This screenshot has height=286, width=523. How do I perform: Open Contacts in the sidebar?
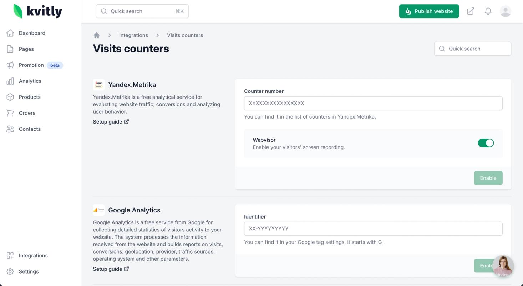coord(30,129)
